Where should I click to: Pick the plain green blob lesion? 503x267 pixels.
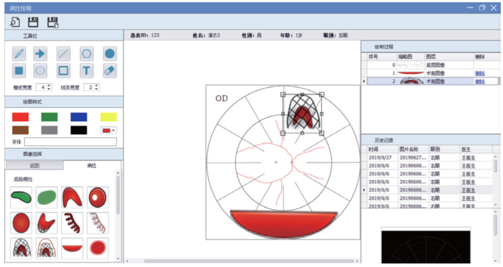click(46, 198)
